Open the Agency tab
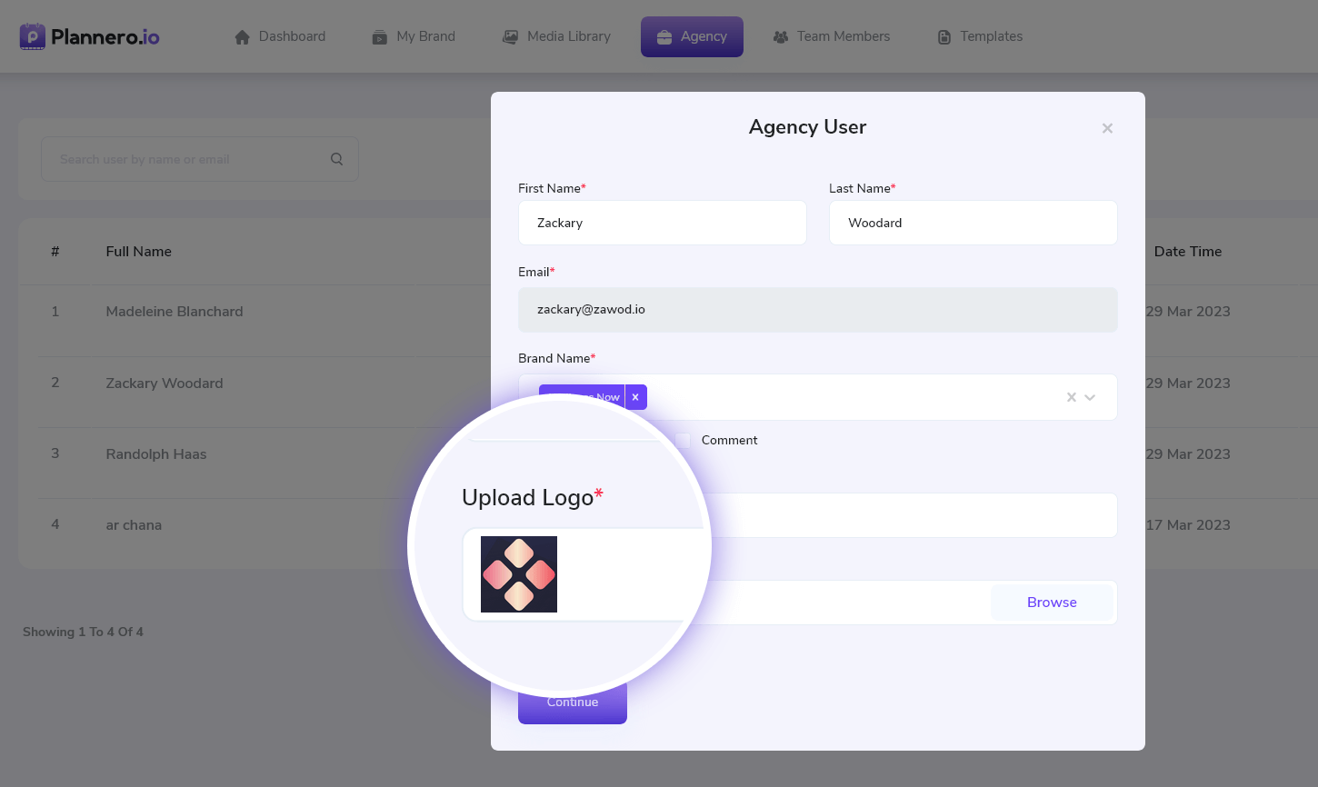The image size is (1318, 787). click(692, 36)
